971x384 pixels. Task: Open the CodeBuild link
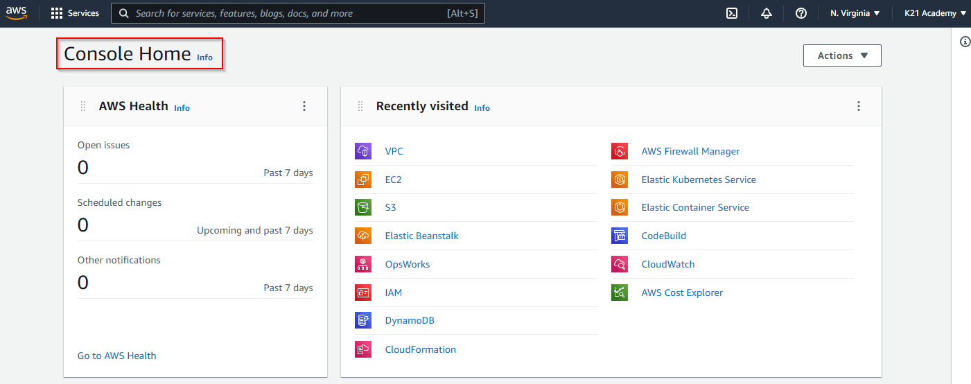click(663, 236)
